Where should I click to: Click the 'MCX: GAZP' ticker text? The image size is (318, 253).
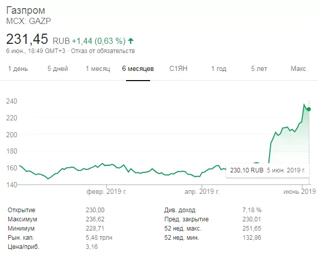click(29, 21)
